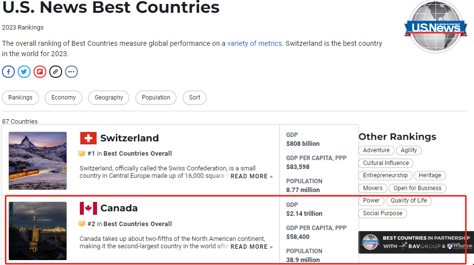Follow the "variety of metrics" link
Screen dimensions: 474x265
254,43
